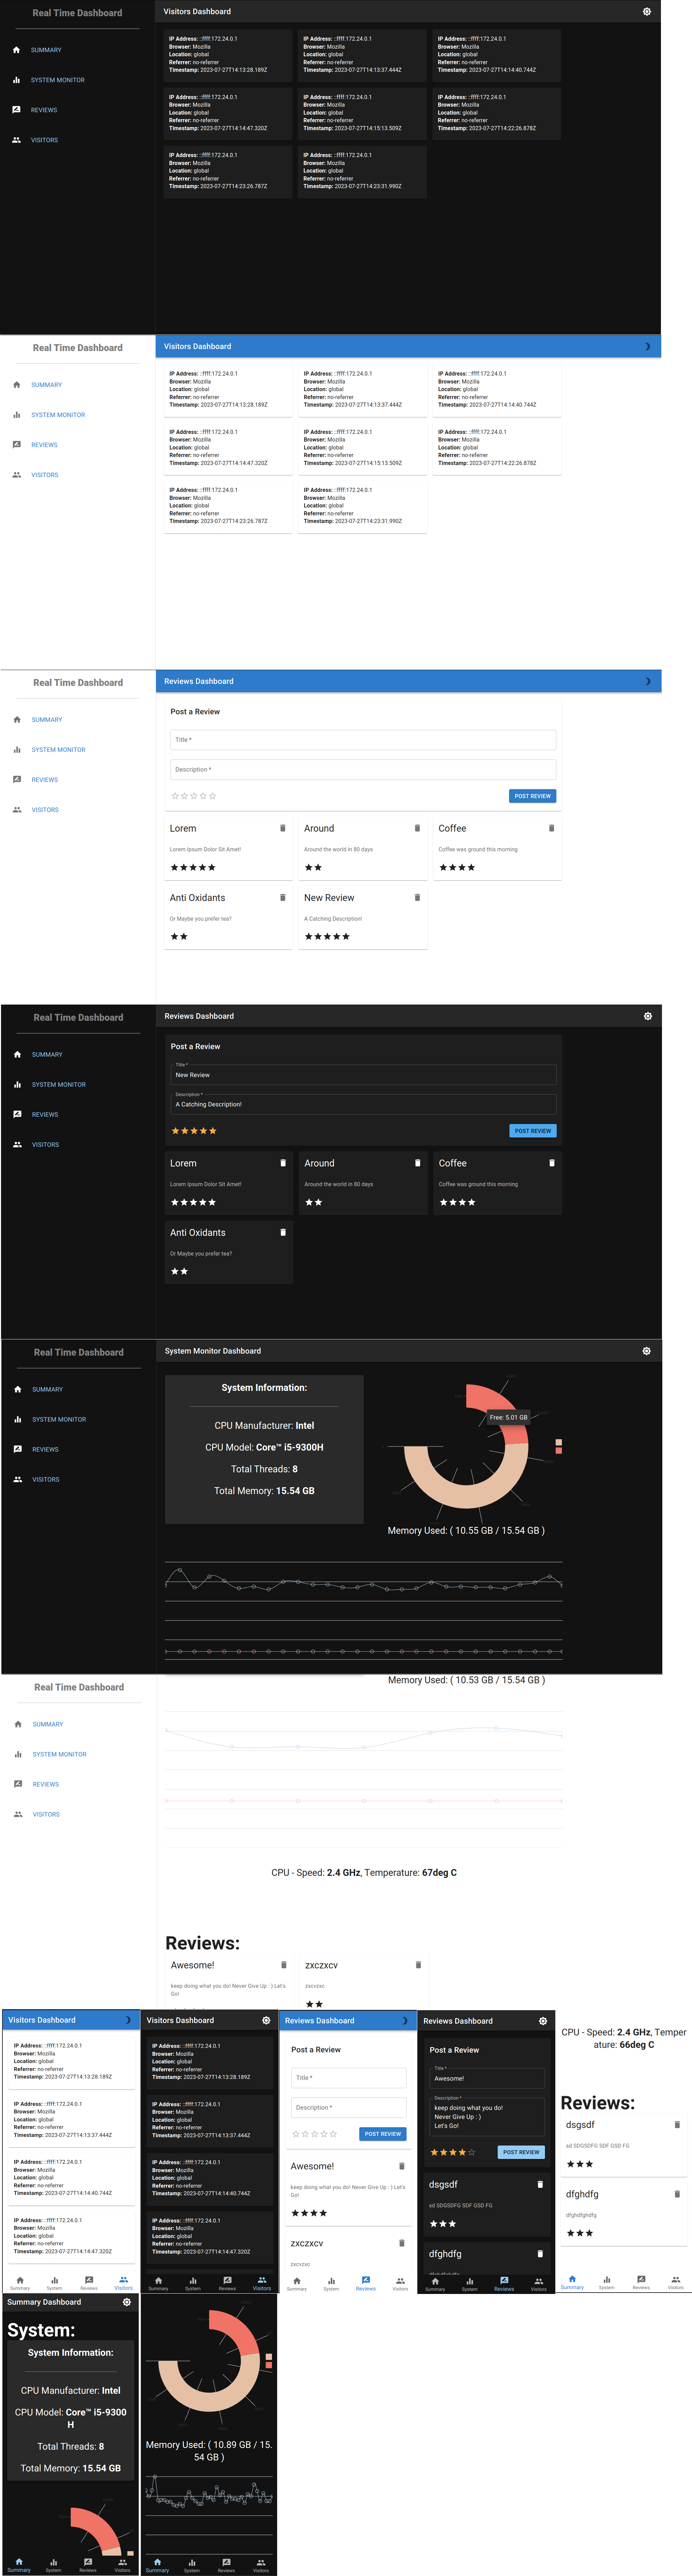Delete the "Anti Oxidants" review in dark Reviews Dashboard

283,1232
